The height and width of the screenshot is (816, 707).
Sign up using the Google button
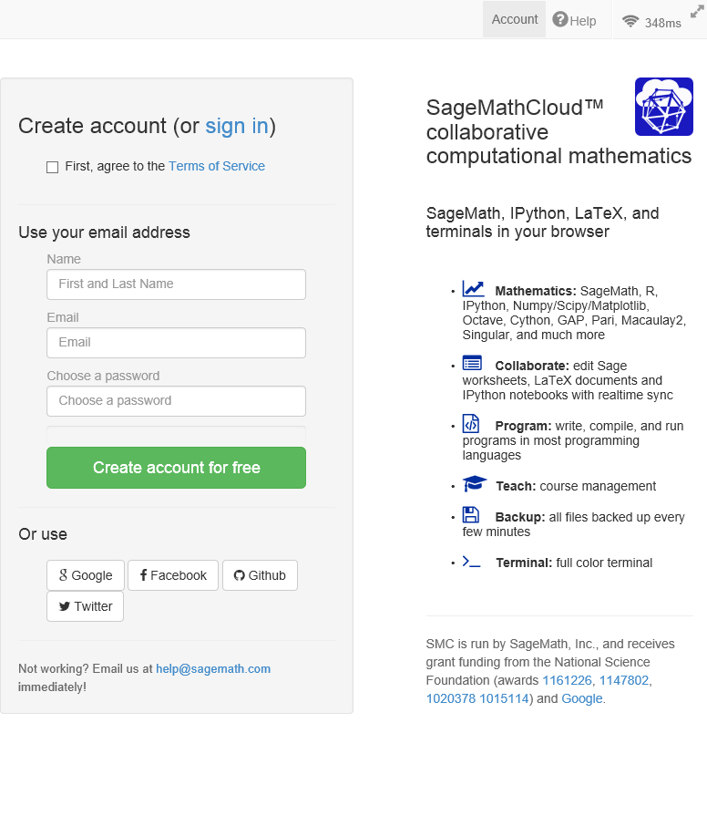point(86,575)
